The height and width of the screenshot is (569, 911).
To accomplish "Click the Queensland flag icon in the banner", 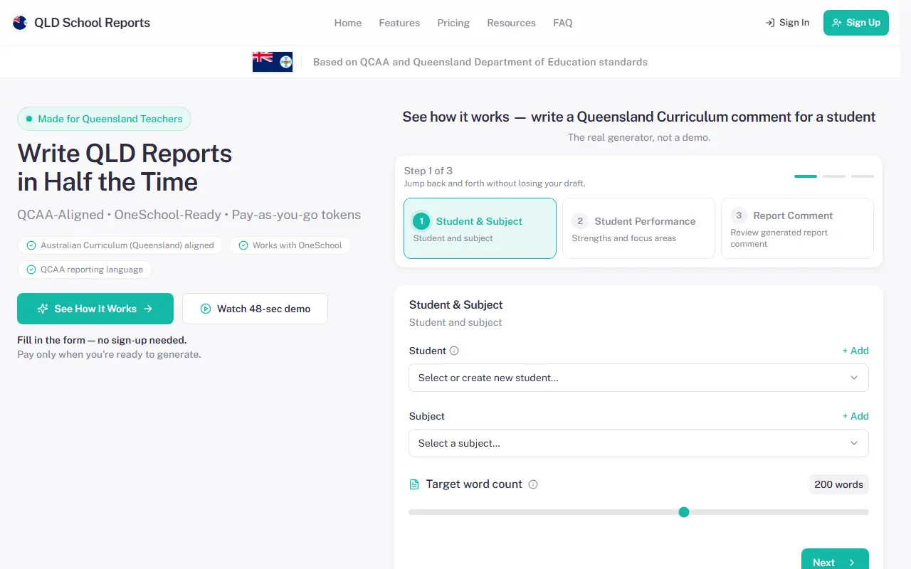I will (x=273, y=62).
